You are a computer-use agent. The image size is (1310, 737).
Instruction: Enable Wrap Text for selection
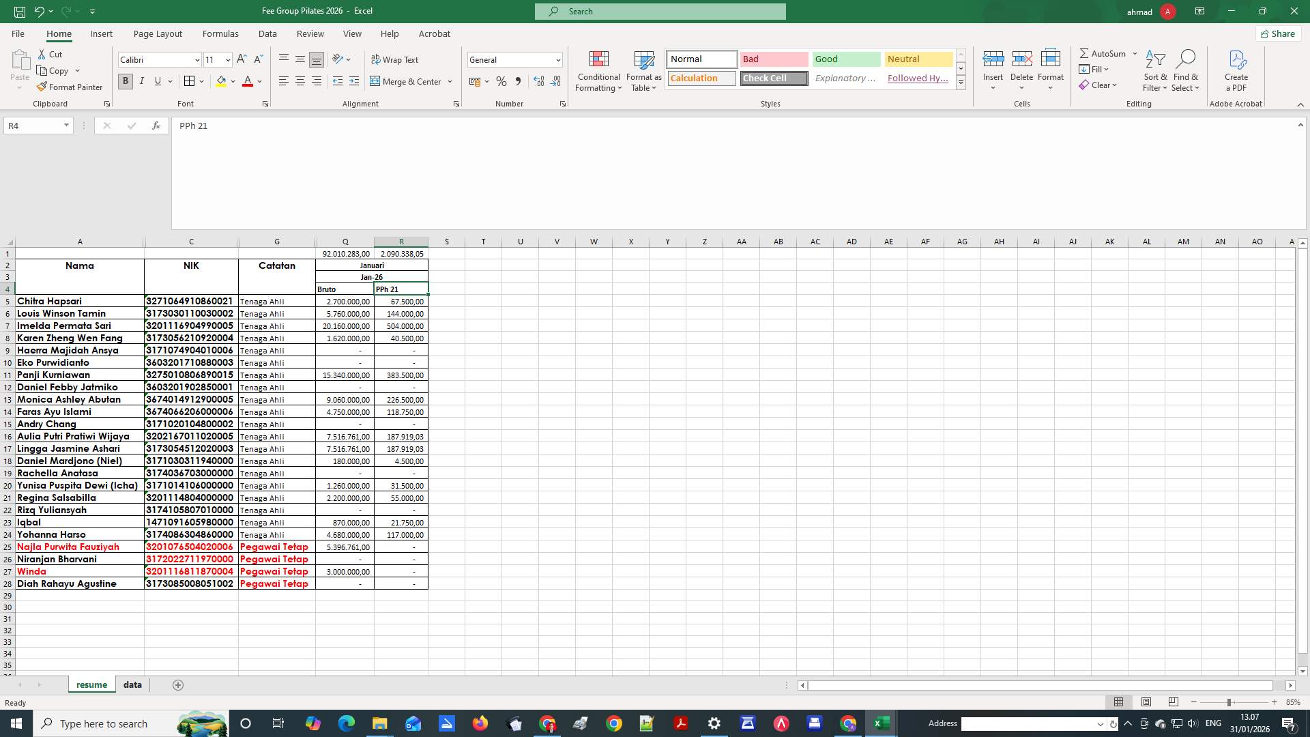[x=396, y=59]
